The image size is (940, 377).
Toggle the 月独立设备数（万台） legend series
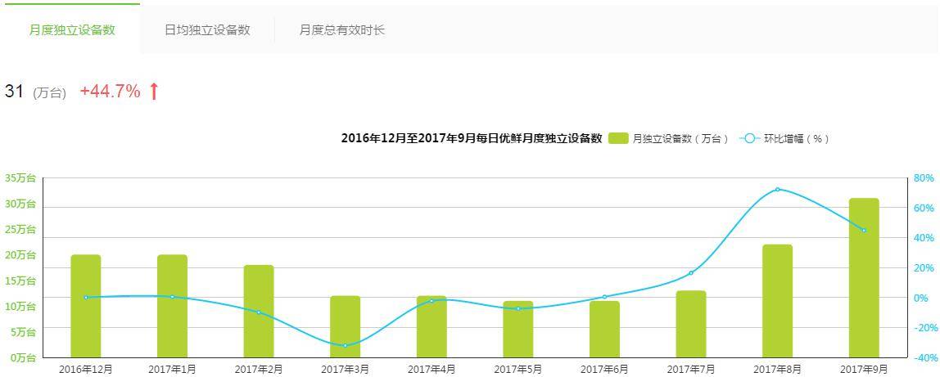click(680, 139)
